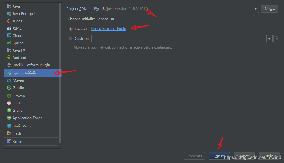The height and width of the screenshot is (163, 284).
Task: Pick the Static Web project type
Action: [x=31, y=126]
